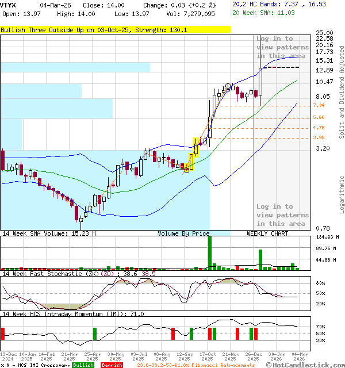Click the 04-Mar 2026 date axis label

pyautogui.click(x=297, y=356)
